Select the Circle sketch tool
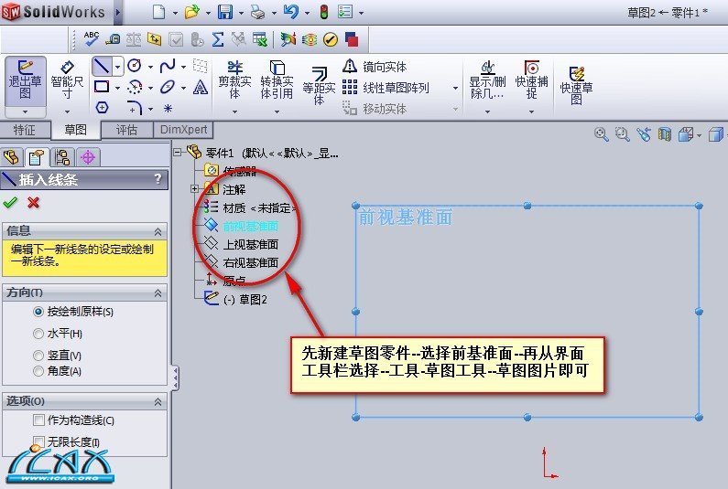The height and width of the screenshot is (489, 728). pyautogui.click(x=135, y=66)
